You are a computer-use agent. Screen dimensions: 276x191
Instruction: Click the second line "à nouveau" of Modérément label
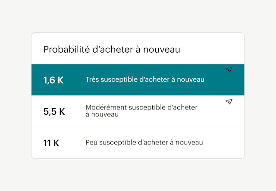pos(102,115)
